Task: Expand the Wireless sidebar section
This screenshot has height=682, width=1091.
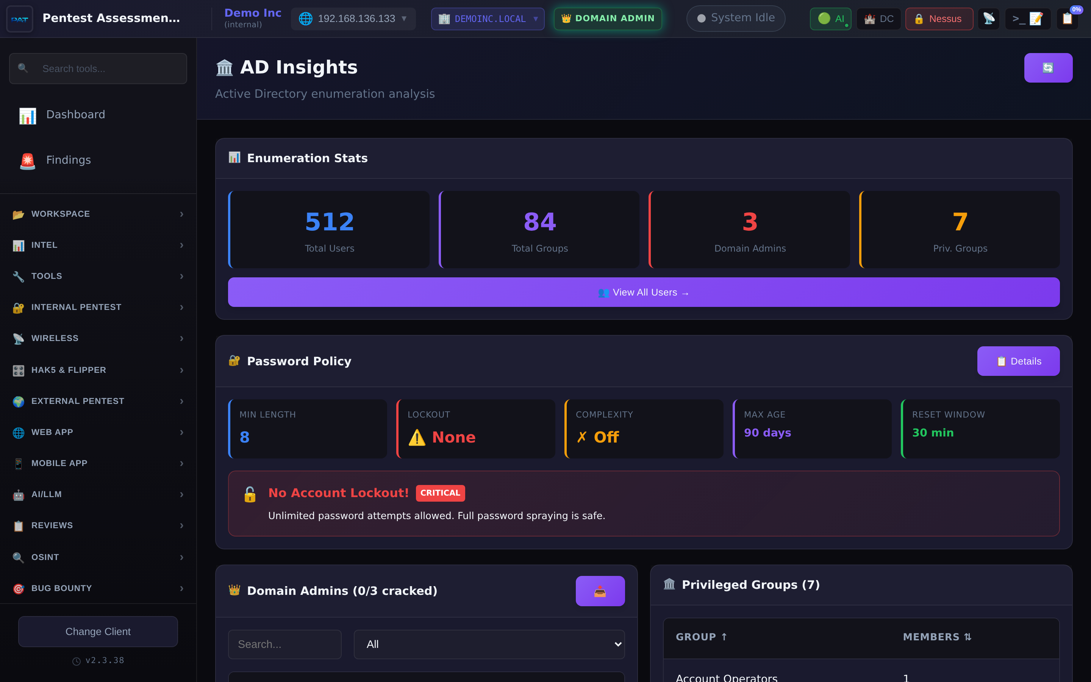Action: [54, 338]
